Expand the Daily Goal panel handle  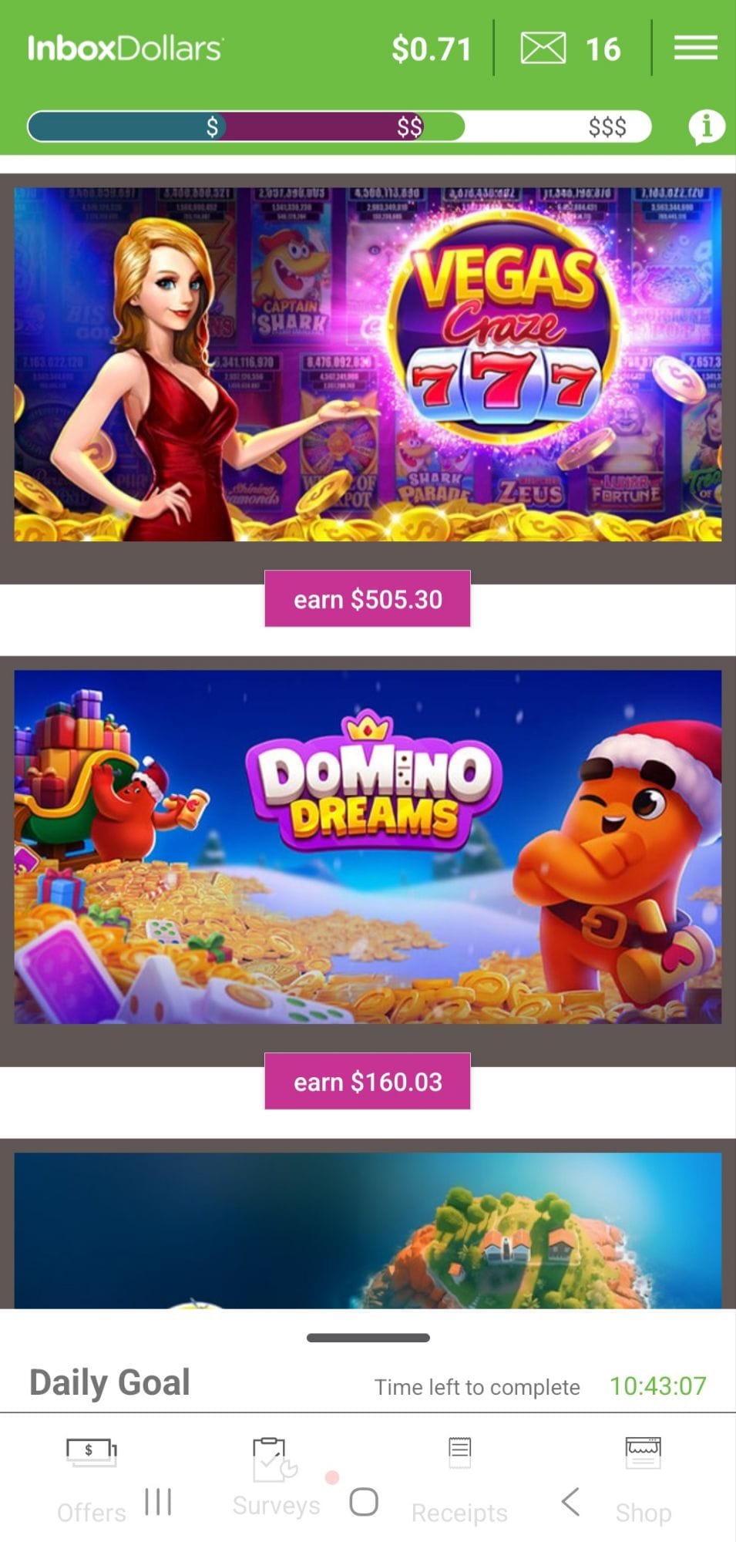click(x=368, y=1338)
